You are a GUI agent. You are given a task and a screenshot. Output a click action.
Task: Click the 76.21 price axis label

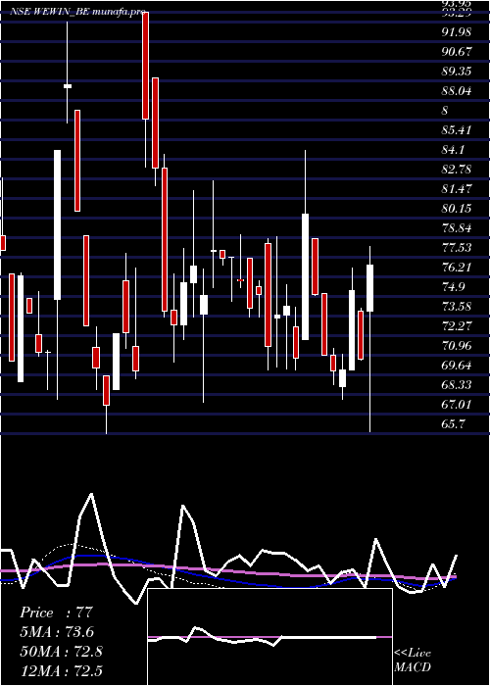tap(457, 268)
